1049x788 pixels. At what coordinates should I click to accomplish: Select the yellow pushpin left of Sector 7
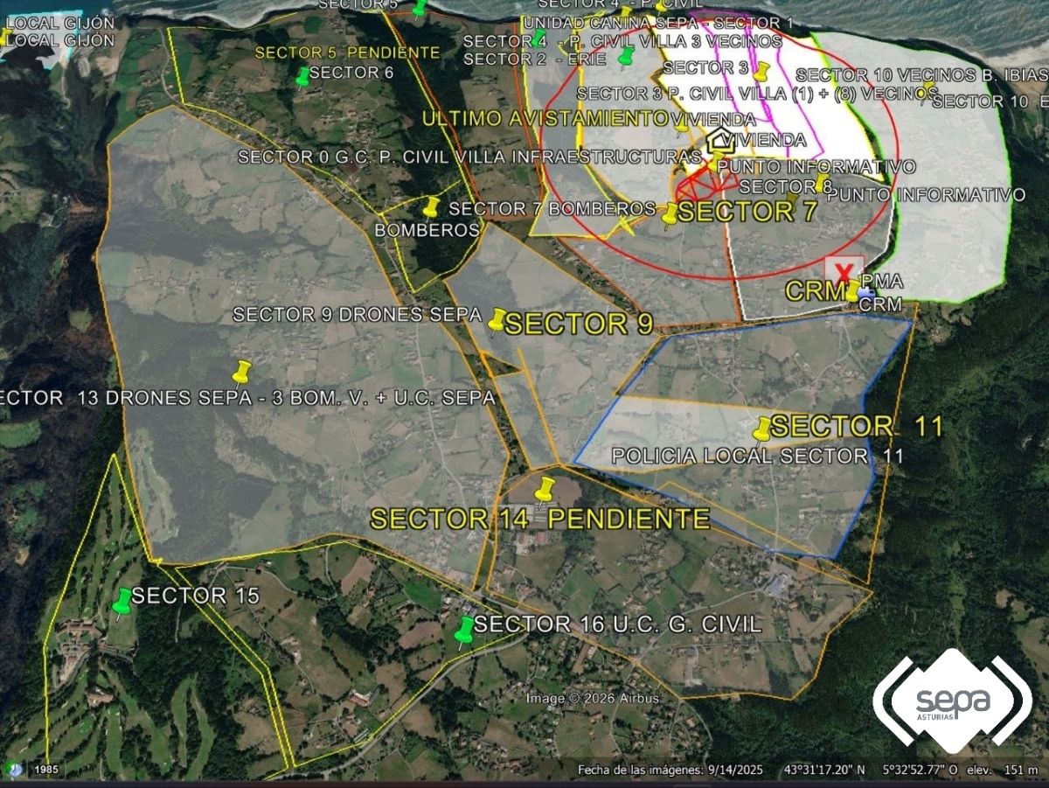pos(670,214)
